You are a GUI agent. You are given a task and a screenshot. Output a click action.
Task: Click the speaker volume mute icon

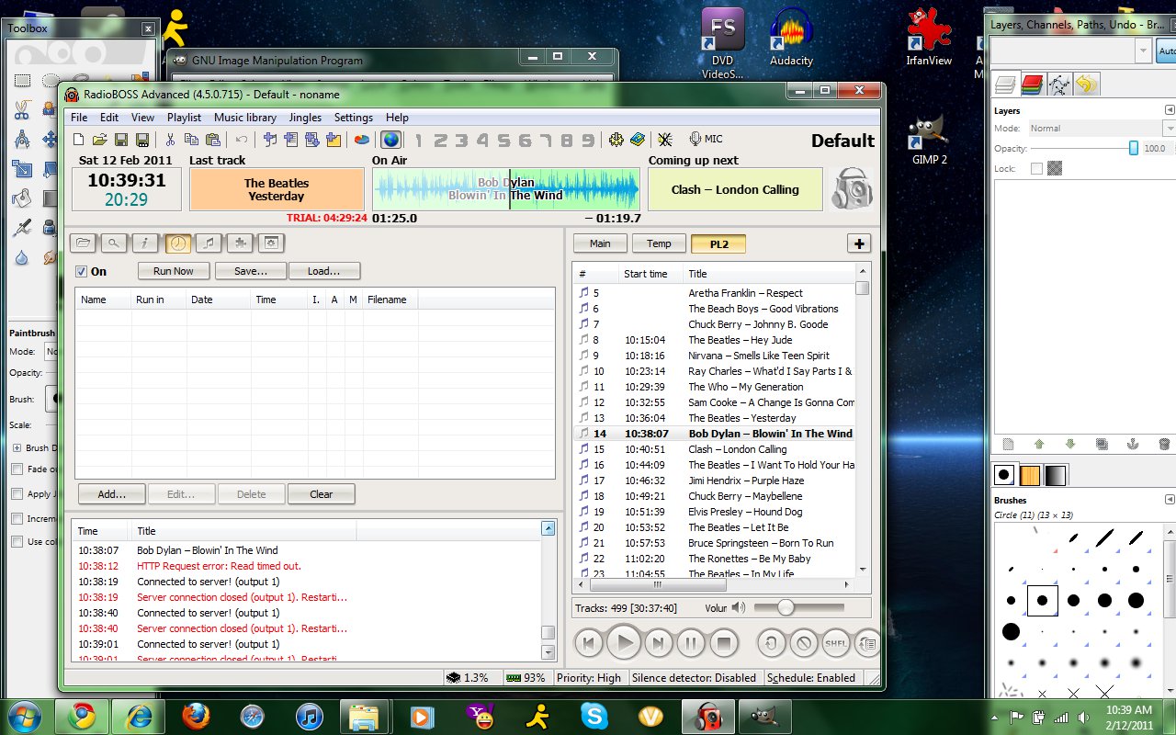pos(739,607)
